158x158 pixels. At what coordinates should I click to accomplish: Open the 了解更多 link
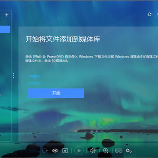34,76
